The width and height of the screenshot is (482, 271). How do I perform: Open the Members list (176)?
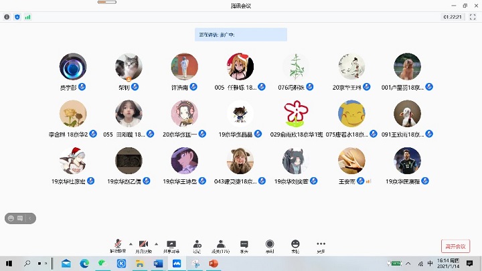[220, 245]
